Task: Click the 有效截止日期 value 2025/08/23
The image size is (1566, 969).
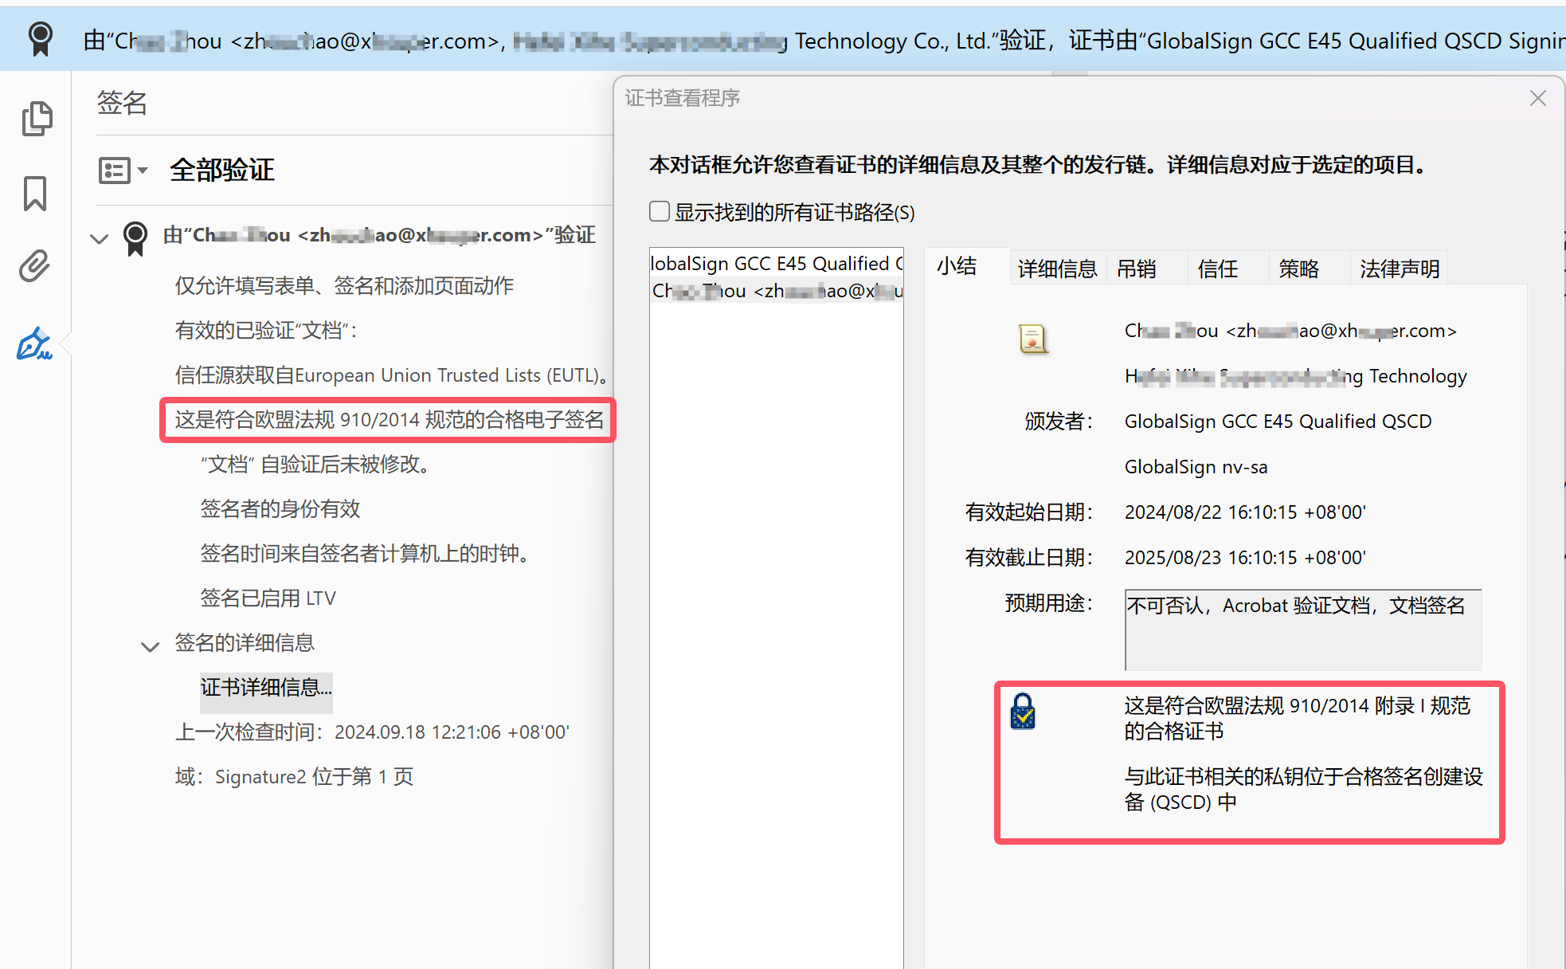Action: [1245, 558]
